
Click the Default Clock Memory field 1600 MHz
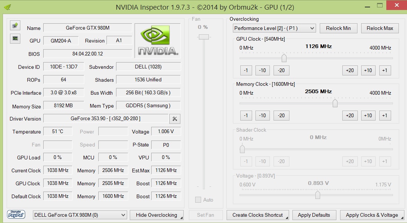tap(113, 196)
